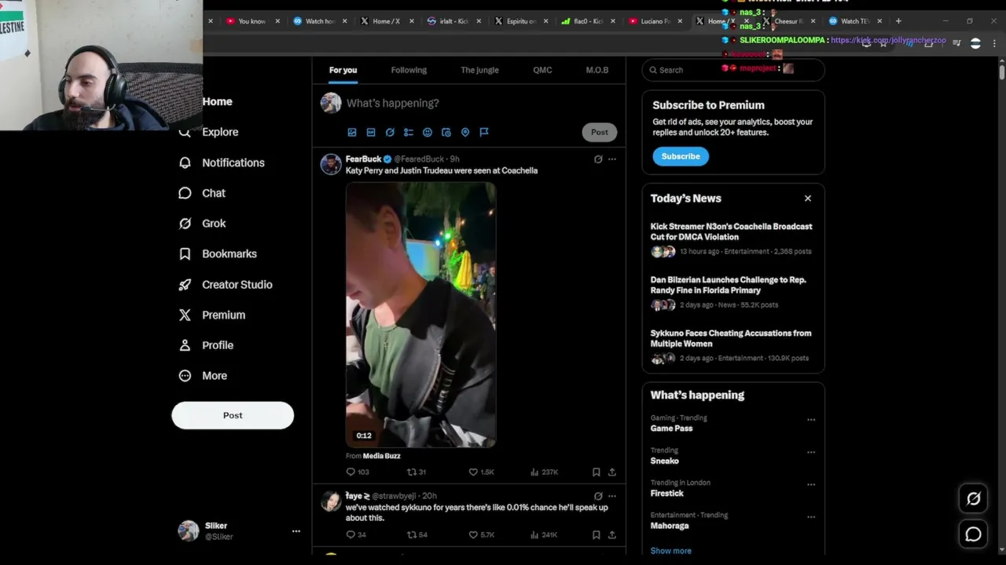Open Creator Studio rocket icon

point(185,285)
